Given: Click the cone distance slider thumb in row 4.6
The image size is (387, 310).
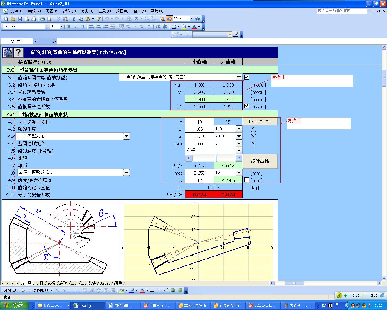Looking at the screenshot, I should [217, 158].
